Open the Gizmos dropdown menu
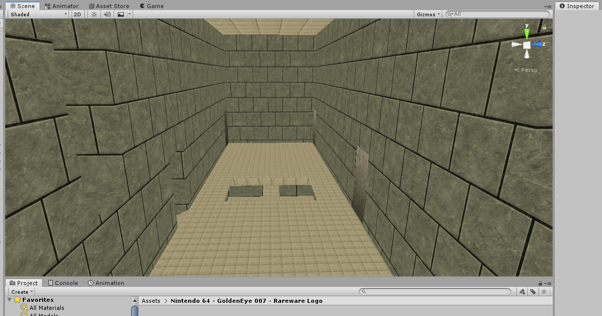Viewport: 602px width, 316px height. tap(428, 14)
